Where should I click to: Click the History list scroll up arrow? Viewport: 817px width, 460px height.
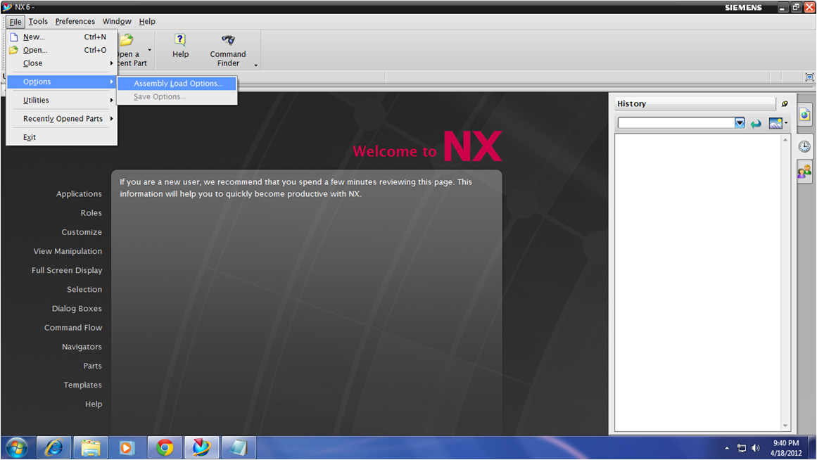tap(786, 140)
